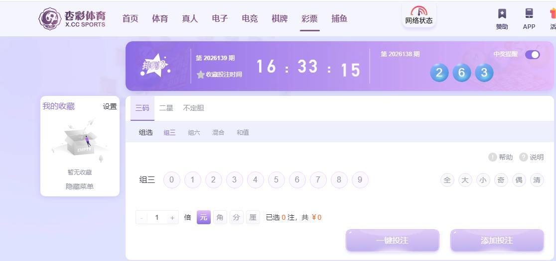The width and height of the screenshot is (556, 261).
Task: Open the network status gauge icon
Action: 419,11
